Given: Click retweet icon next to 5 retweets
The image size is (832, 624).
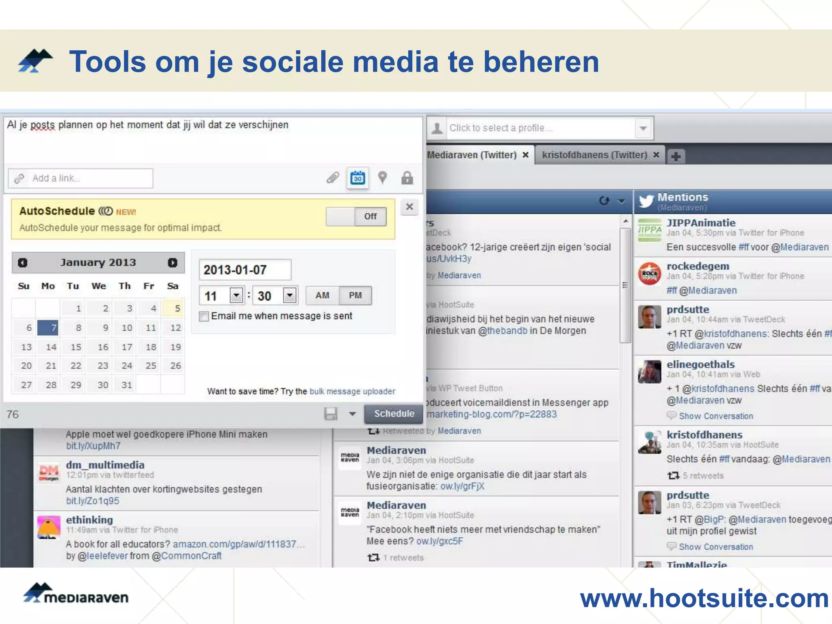Looking at the screenshot, I should pos(674,475).
